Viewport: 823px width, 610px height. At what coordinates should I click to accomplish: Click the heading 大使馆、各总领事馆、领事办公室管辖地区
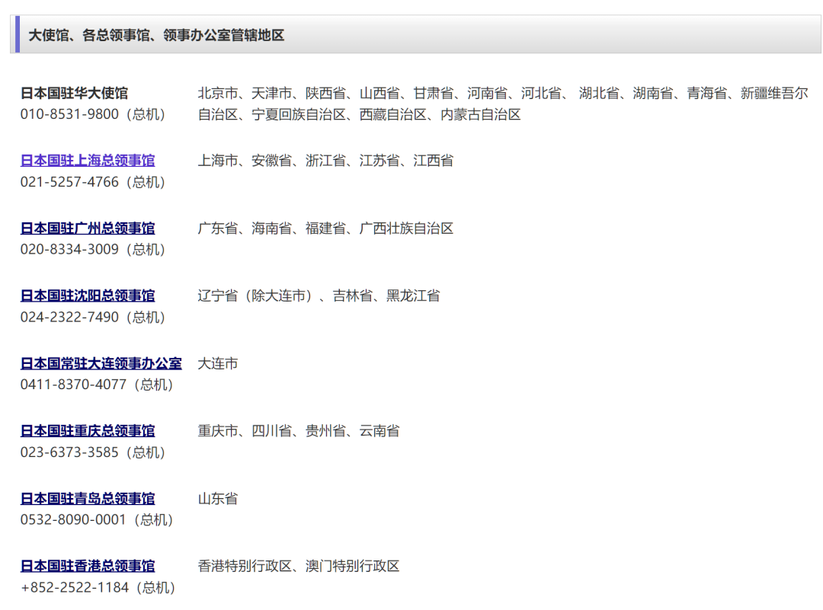point(156,35)
